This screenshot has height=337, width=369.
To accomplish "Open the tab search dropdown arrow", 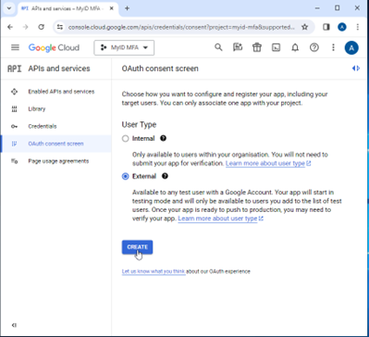I will (x=8, y=8).
